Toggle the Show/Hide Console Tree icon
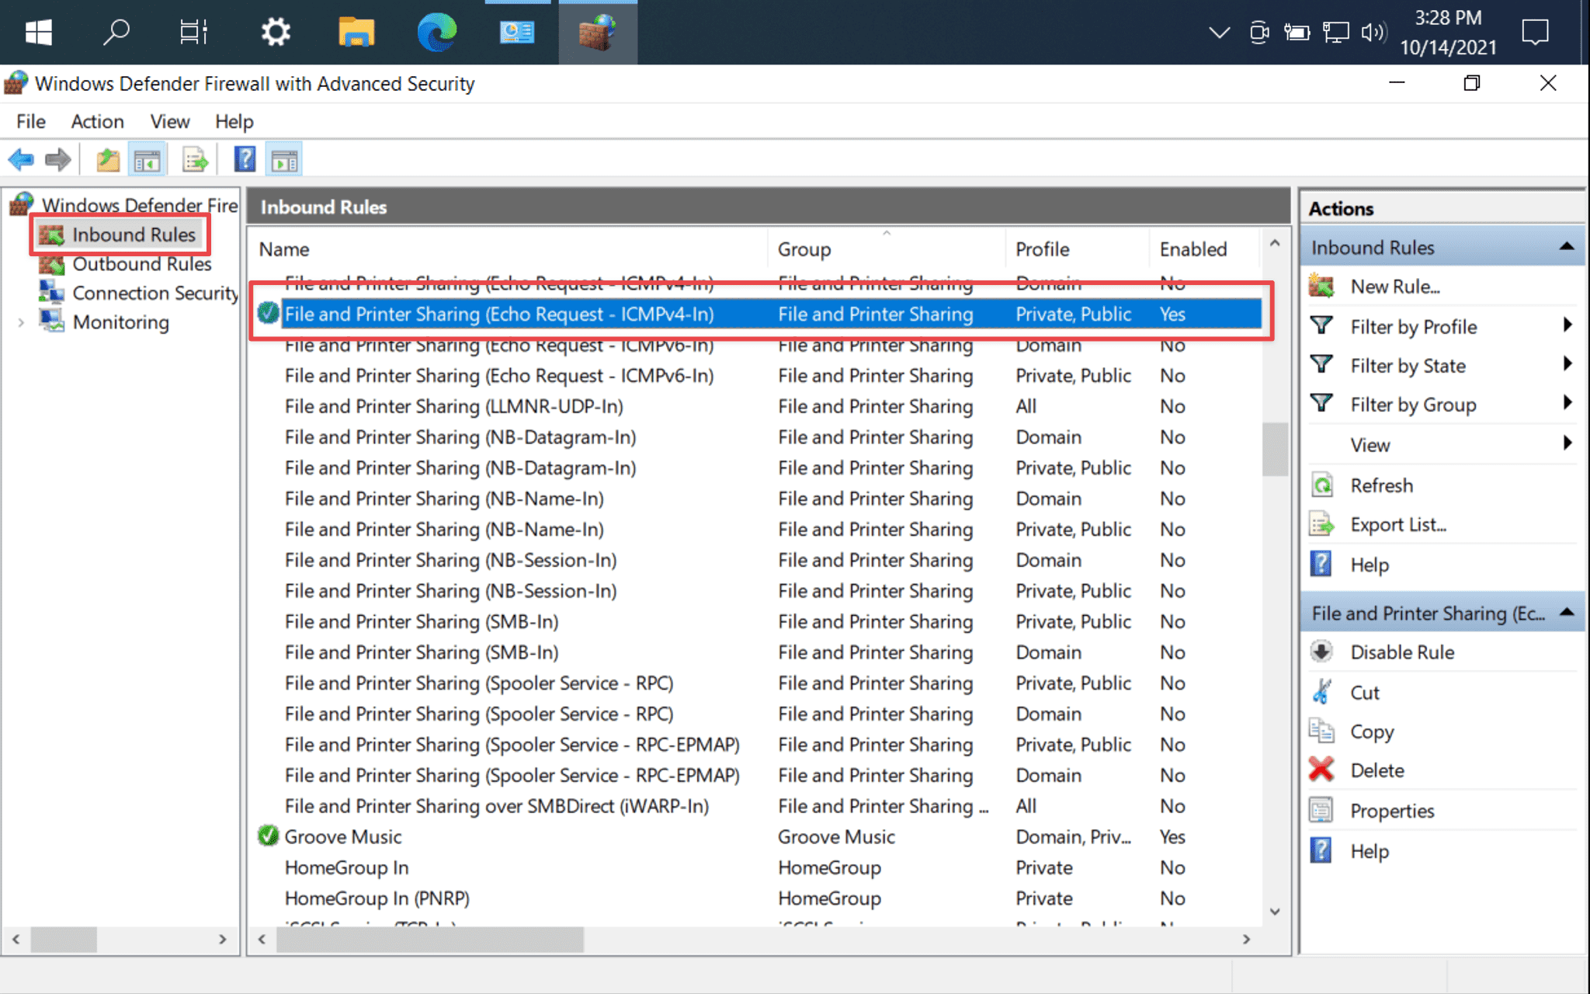 point(147,160)
